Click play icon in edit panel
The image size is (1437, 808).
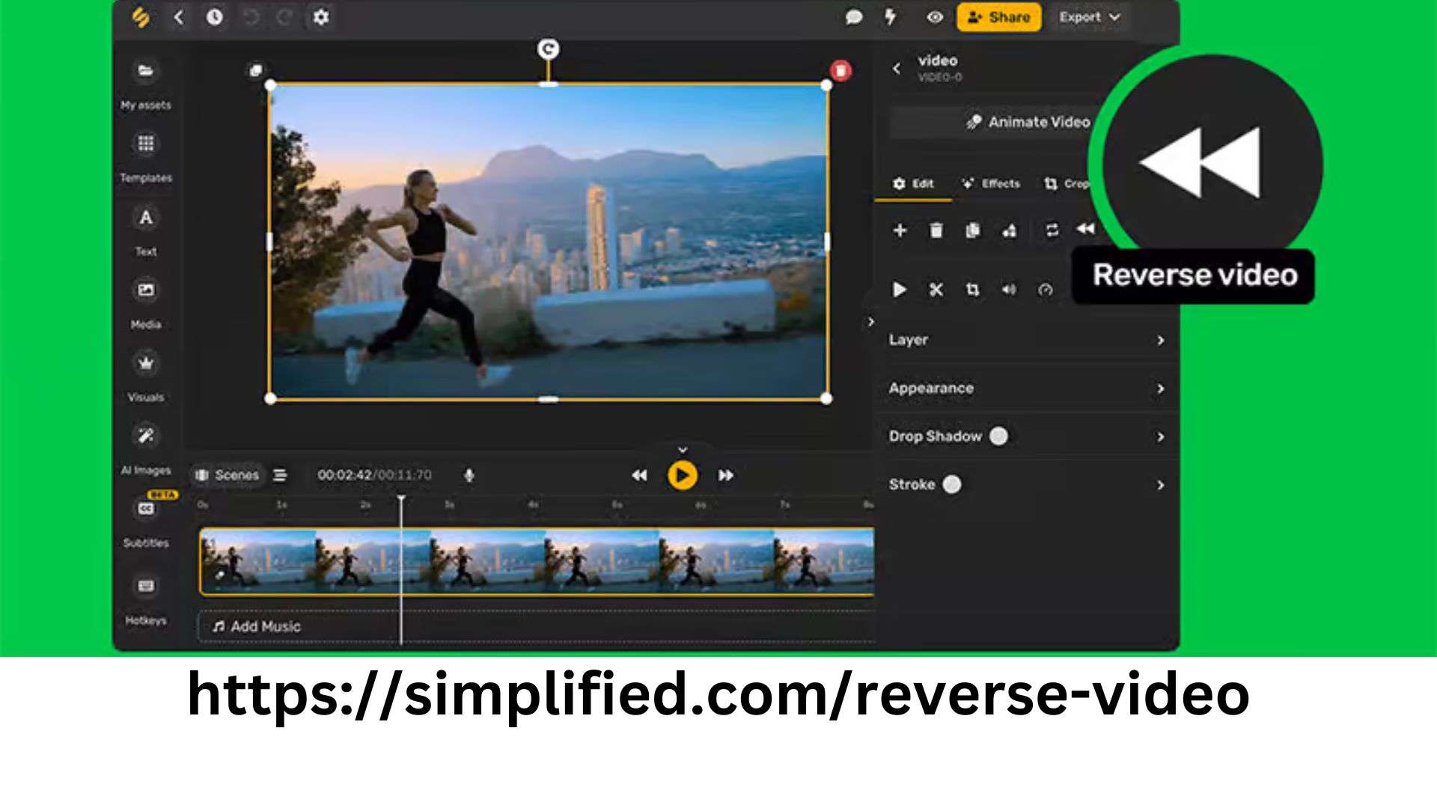click(x=900, y=290)
